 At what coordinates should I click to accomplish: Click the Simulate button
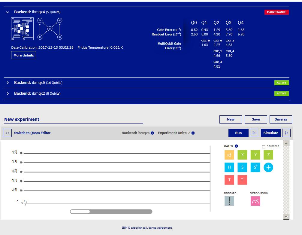270,133
